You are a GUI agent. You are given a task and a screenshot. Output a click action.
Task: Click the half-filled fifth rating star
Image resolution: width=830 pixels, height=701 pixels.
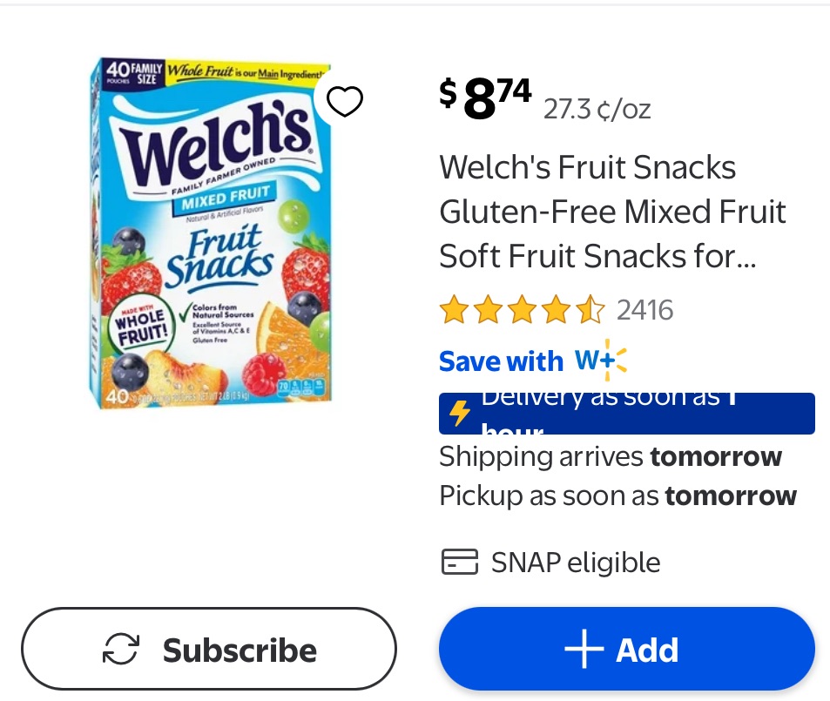point(590,310)
